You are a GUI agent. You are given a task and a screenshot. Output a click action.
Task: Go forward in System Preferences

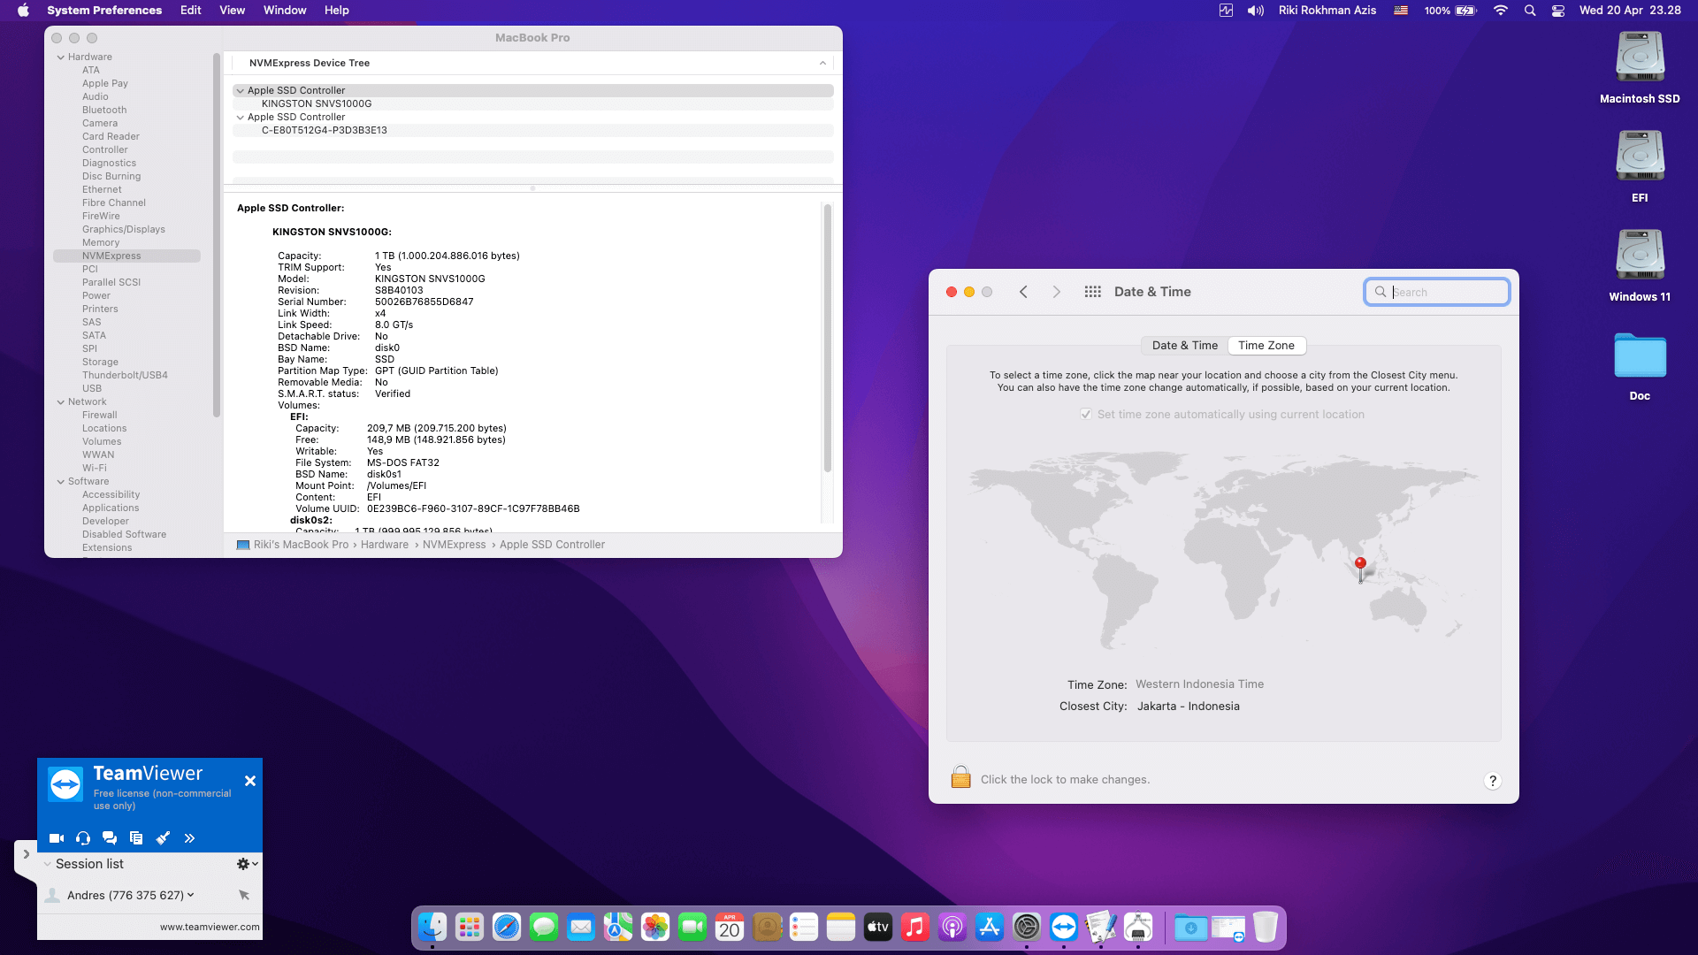1056,292
